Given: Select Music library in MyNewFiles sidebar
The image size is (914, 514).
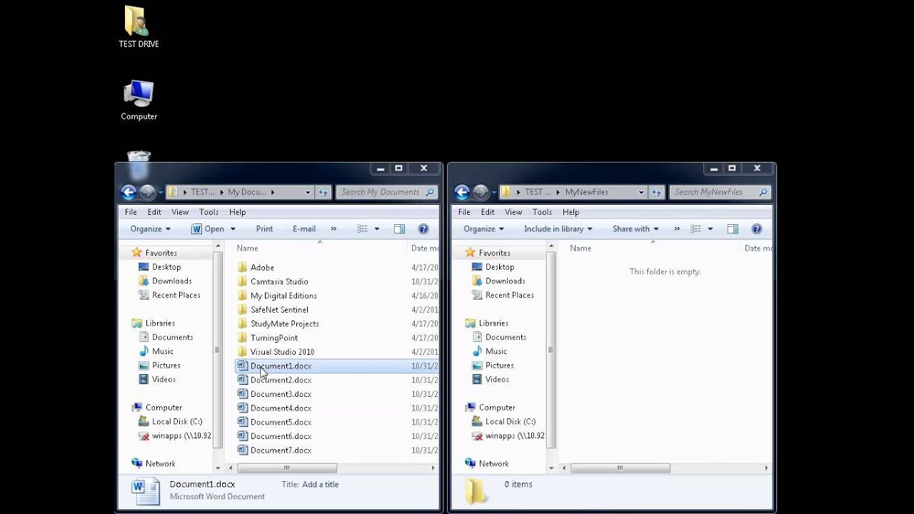Looking at the screenshot, I should coord(496,351).
